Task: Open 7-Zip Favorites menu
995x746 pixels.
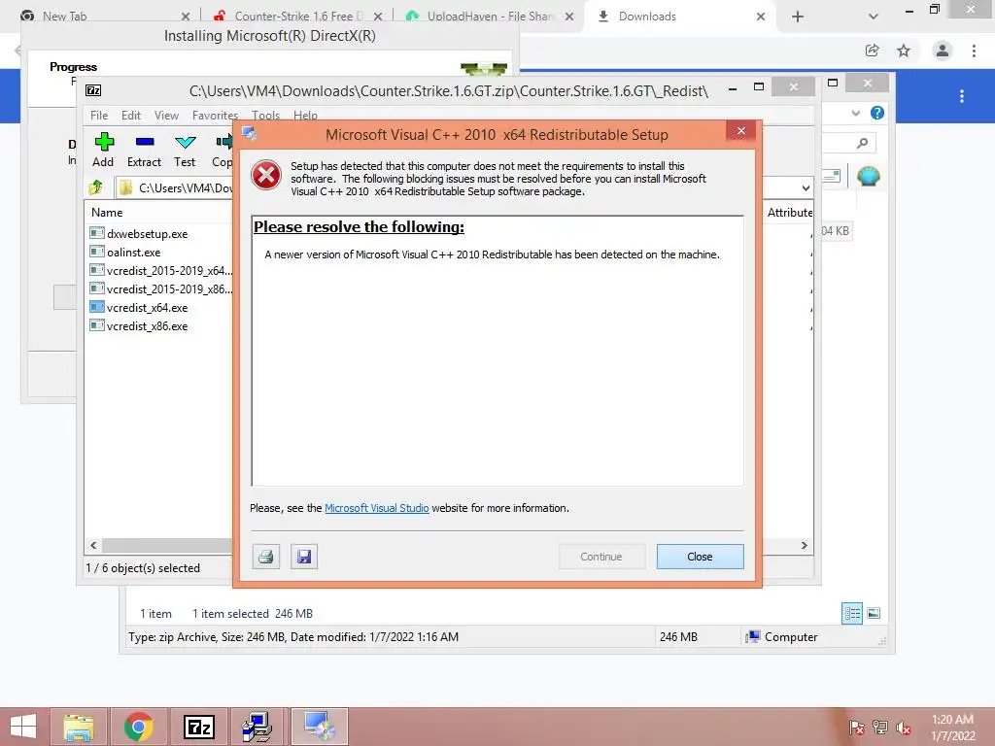Action: (x=215, y=116)
